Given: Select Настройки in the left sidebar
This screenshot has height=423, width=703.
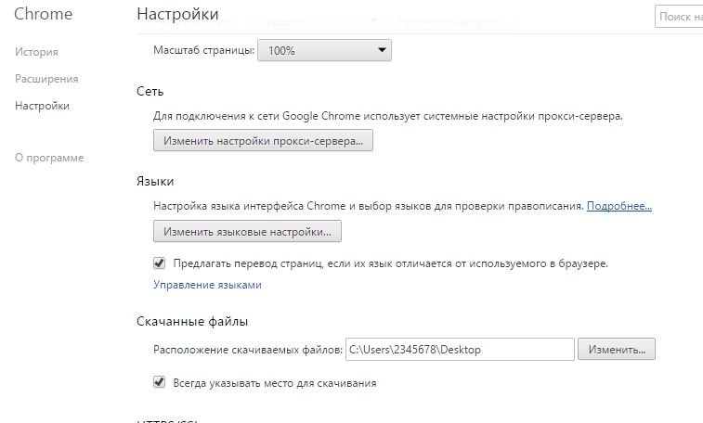Looking at the screenshot, I should point(42,106).
